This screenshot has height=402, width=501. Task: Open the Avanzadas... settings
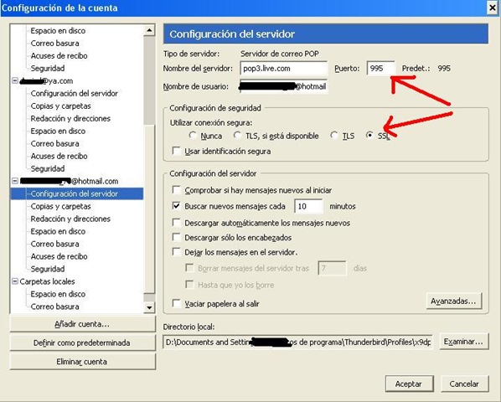(x=454, y=301)
